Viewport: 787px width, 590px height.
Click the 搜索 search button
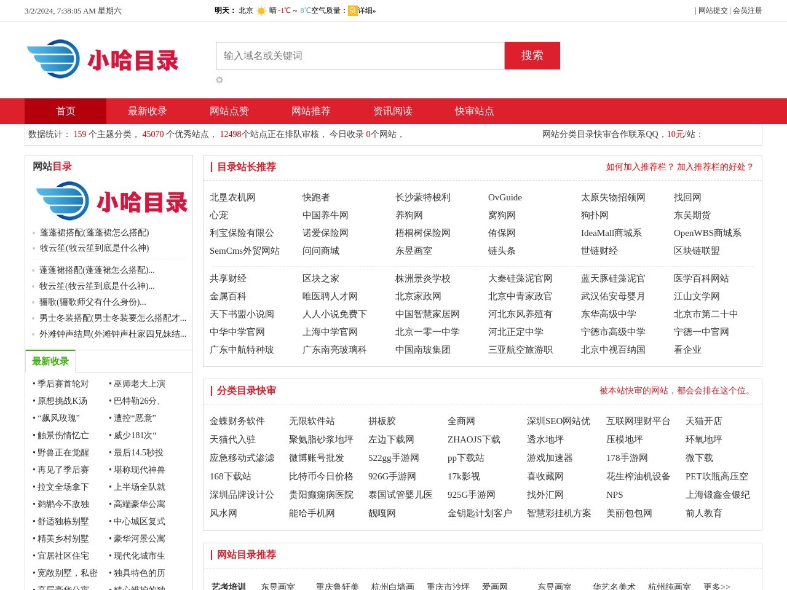click(x=532, y=55)
